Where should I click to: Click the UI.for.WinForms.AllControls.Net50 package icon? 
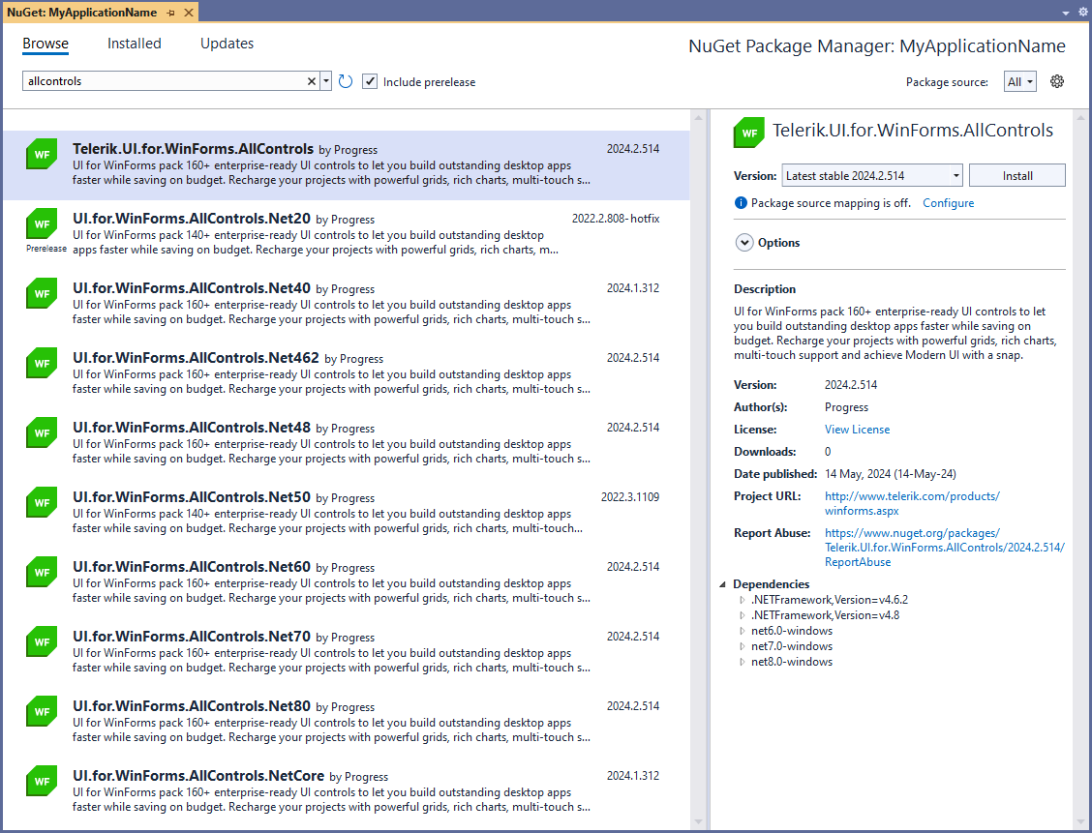42,502
